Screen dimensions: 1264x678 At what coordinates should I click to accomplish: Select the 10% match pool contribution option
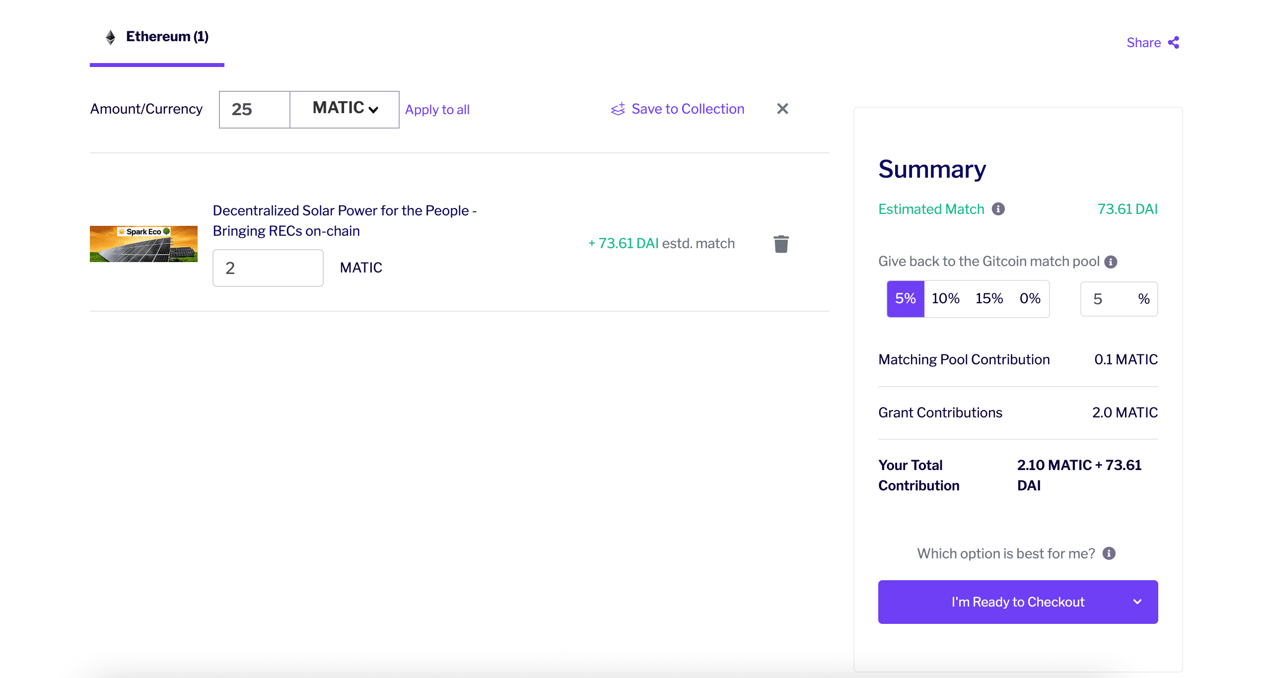pos(945,298)
